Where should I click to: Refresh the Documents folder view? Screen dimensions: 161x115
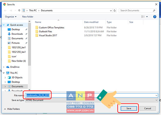(x=114, y=11)
